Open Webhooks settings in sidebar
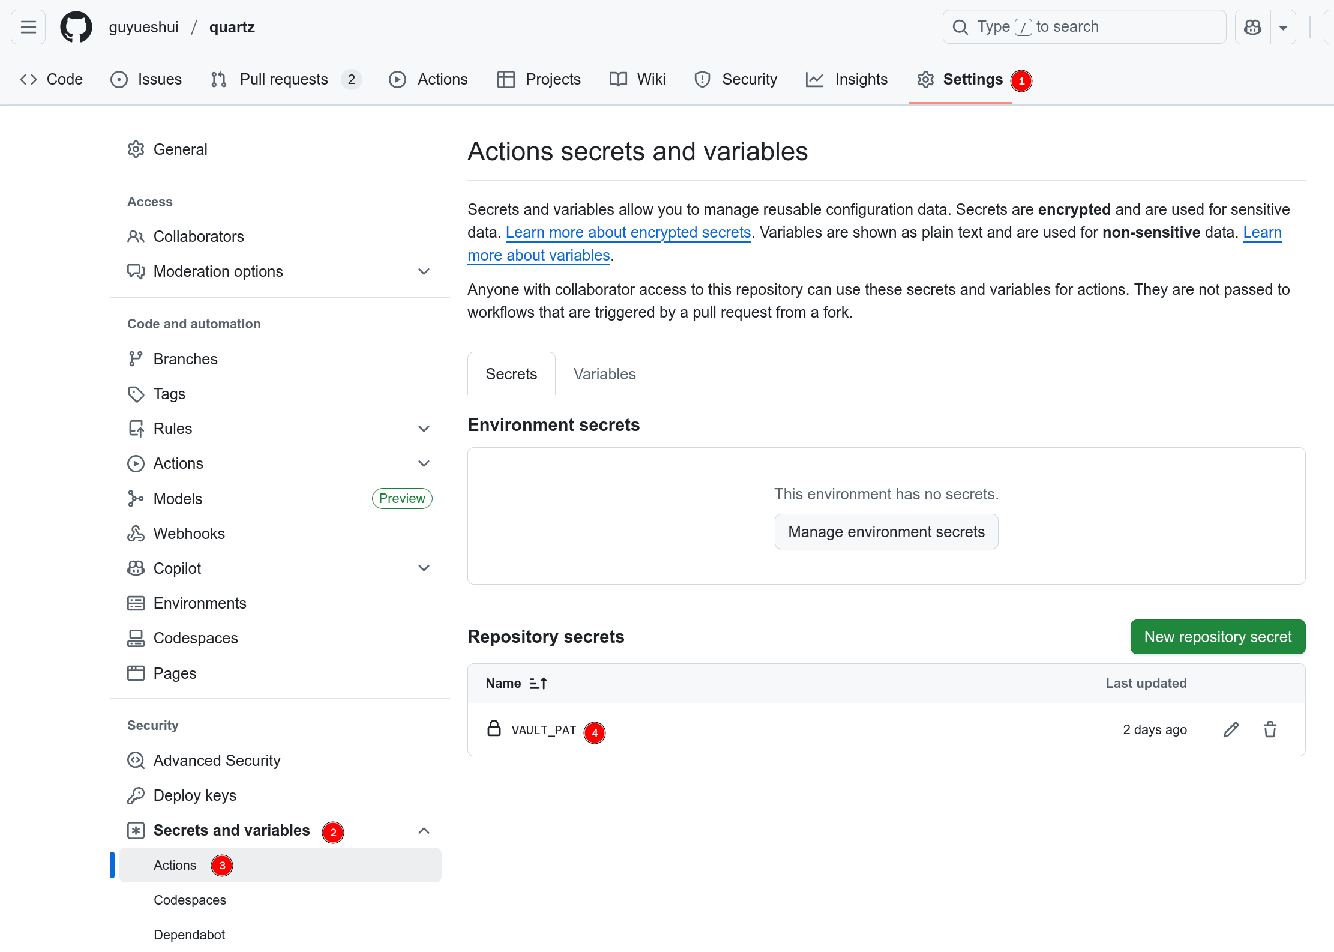This screenshot has height=952, width=1334. click(x=189, y=534)
